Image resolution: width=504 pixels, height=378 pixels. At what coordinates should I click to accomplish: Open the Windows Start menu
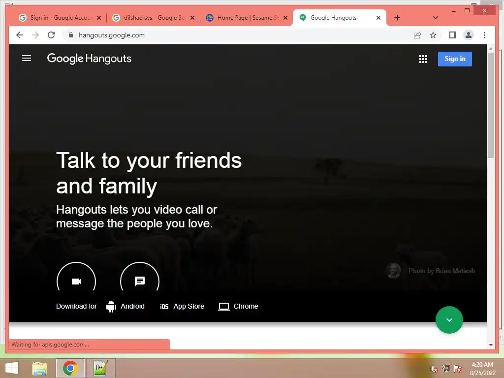12,368
